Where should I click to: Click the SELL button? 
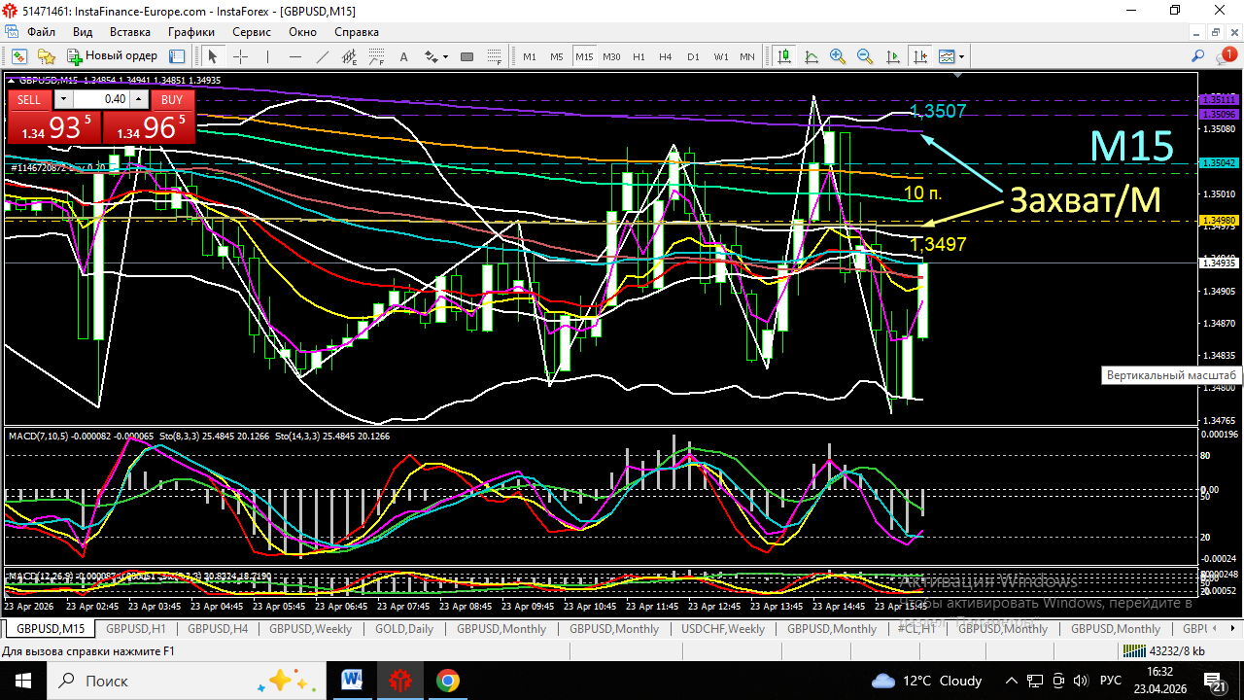(29, 99)
